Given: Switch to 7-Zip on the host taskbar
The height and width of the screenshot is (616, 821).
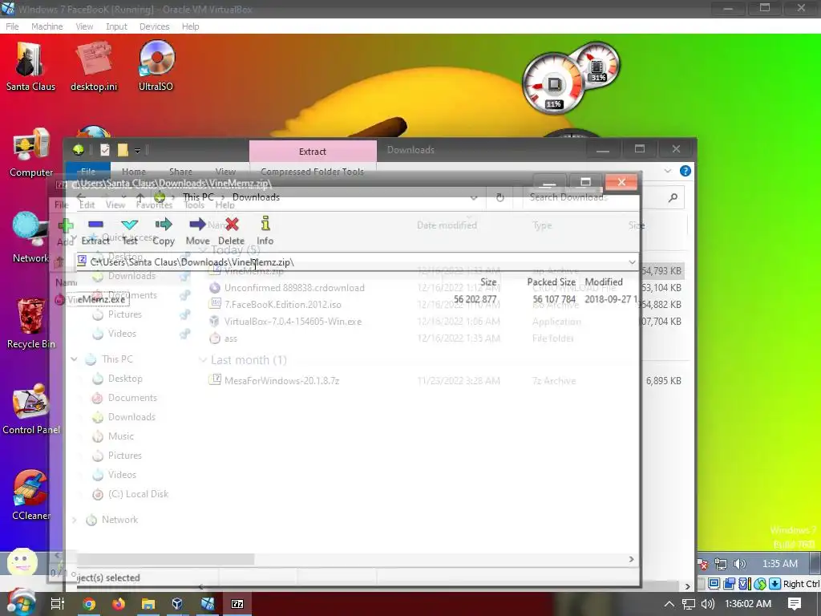Looking at the screenshot, I should [237, 604].
